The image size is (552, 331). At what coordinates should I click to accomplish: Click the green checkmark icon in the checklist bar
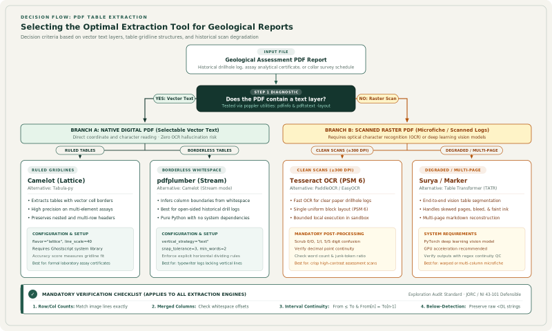(32, 294)
